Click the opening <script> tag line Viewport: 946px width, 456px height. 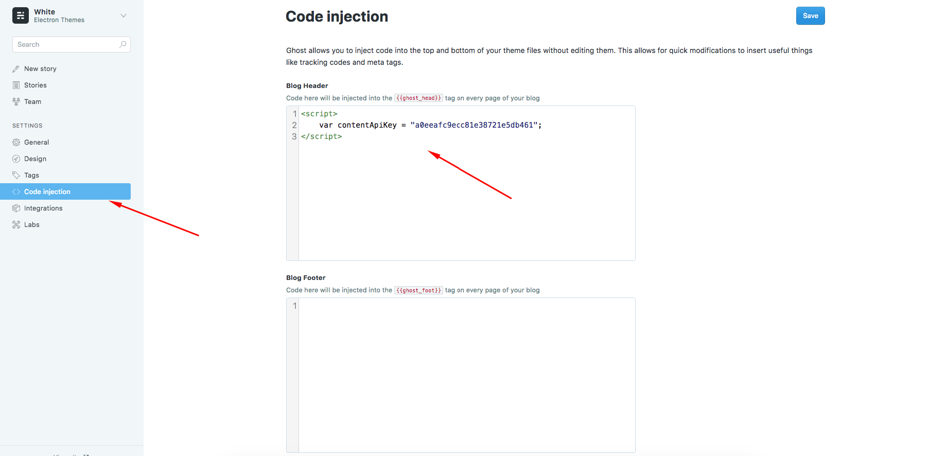(x=319, y=114)
